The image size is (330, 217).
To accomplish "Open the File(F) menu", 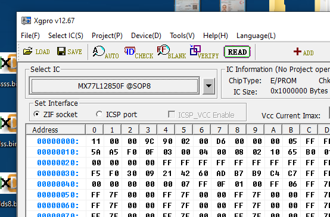I will (x=30, y=36).
